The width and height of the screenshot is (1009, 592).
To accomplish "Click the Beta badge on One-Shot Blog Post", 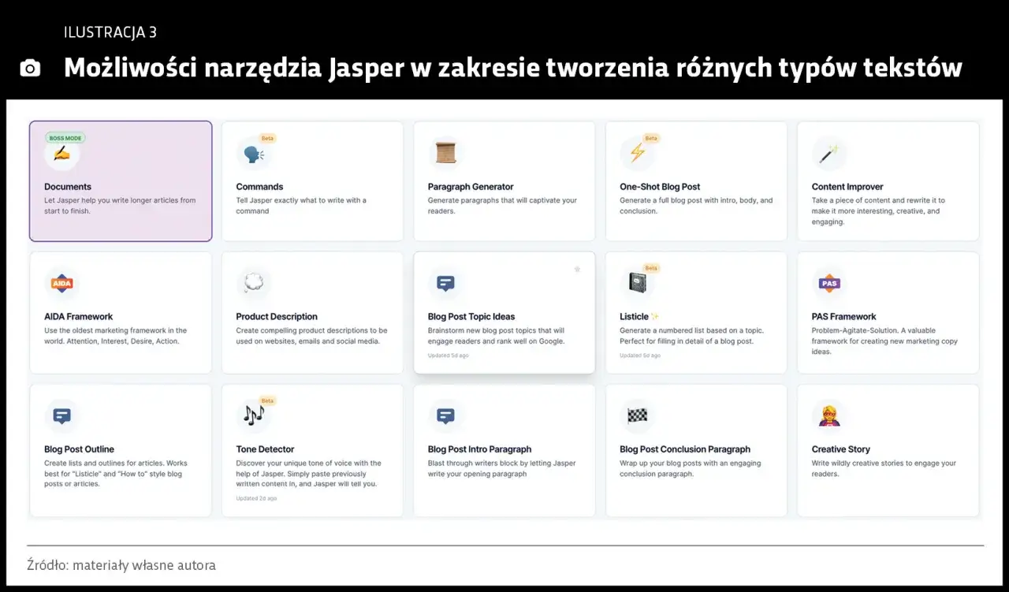I will coord(651,138).
